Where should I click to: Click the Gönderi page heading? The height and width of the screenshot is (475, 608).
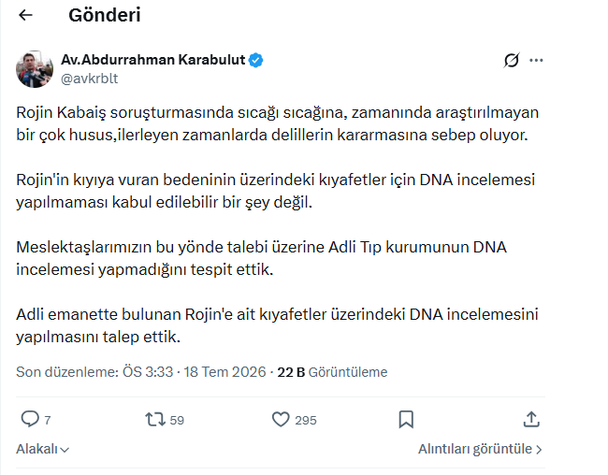click(105, 16)
